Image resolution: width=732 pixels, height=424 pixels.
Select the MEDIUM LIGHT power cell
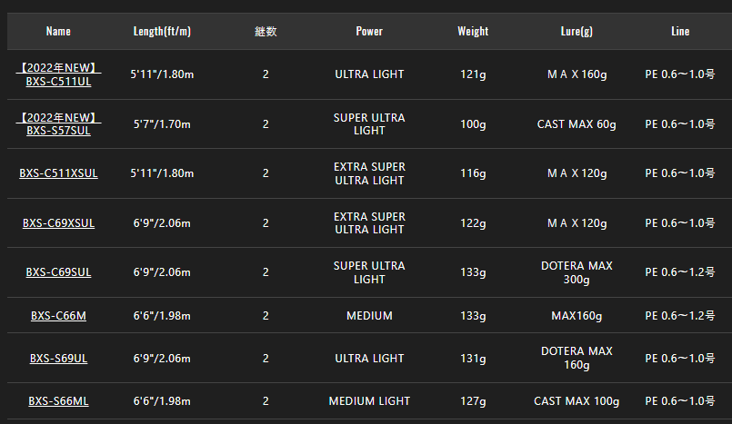(x=369, y=401)
